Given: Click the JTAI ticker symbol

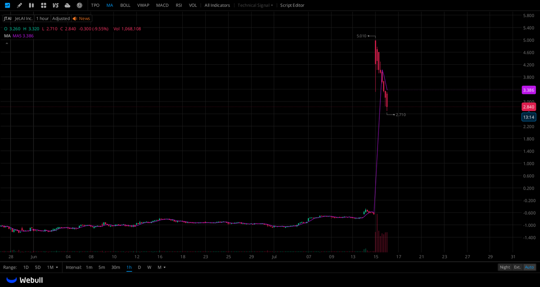Looking at the screenshot, I should tap(8, 18).
